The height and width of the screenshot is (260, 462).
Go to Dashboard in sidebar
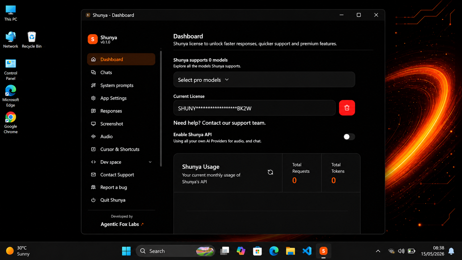(121, 59)
